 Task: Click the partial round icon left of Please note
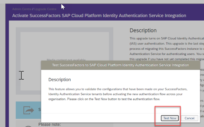[28, 126]
